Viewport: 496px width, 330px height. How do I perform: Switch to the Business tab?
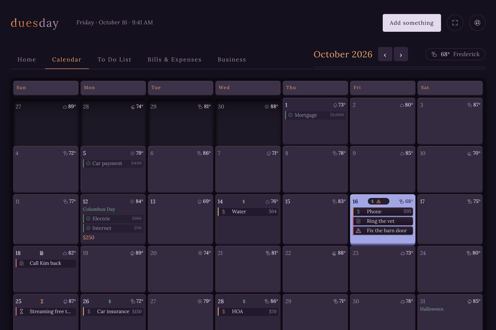232,59
